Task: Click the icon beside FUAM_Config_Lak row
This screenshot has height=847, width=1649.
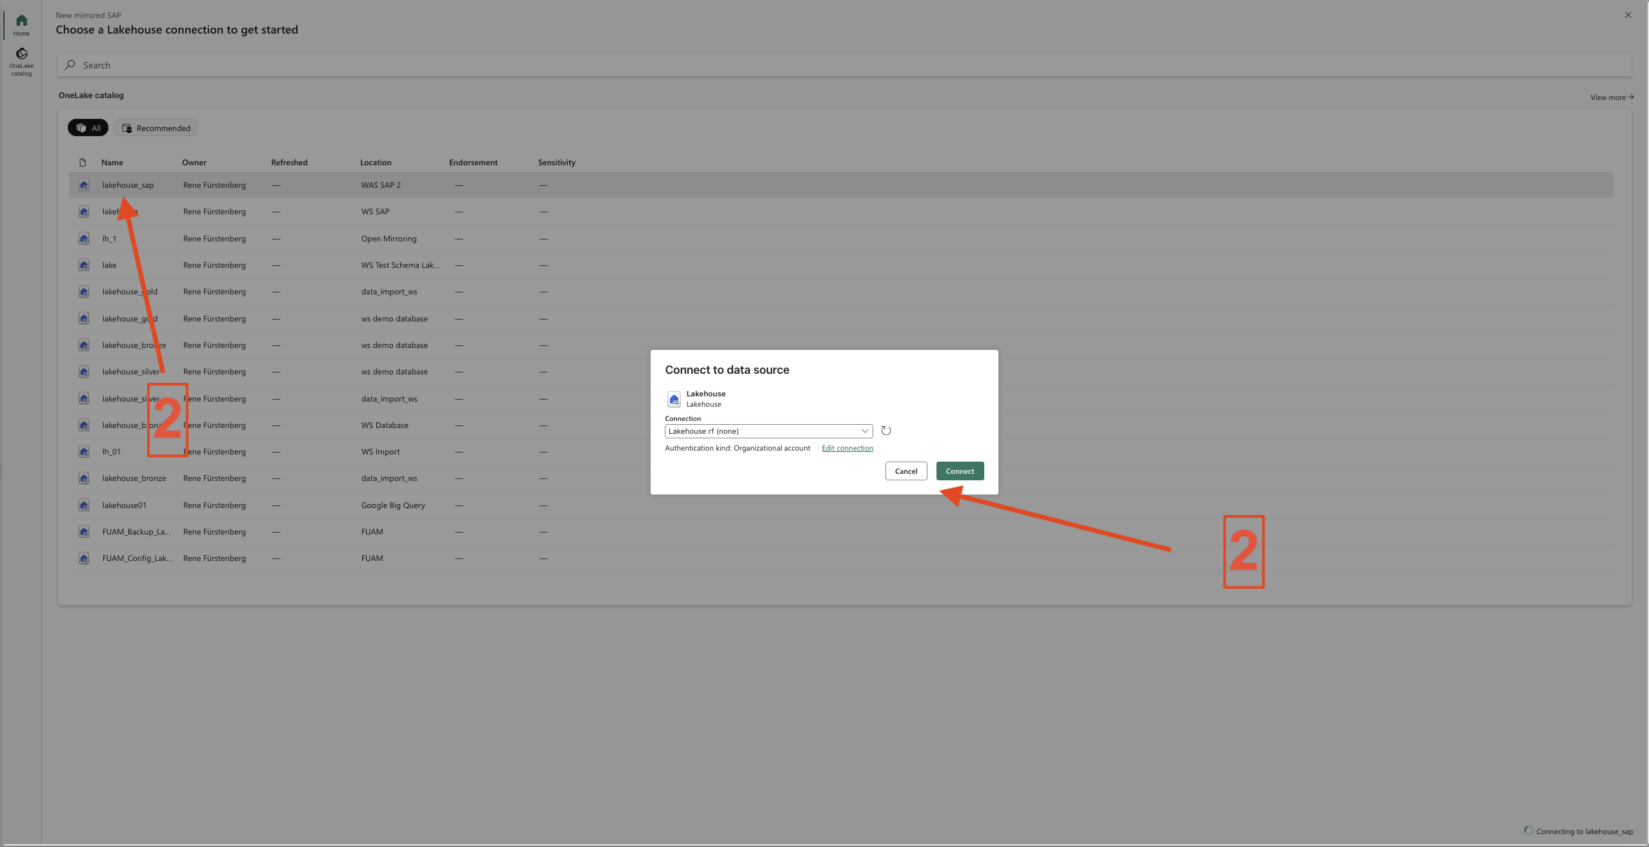Action: (x=84, y=558)
